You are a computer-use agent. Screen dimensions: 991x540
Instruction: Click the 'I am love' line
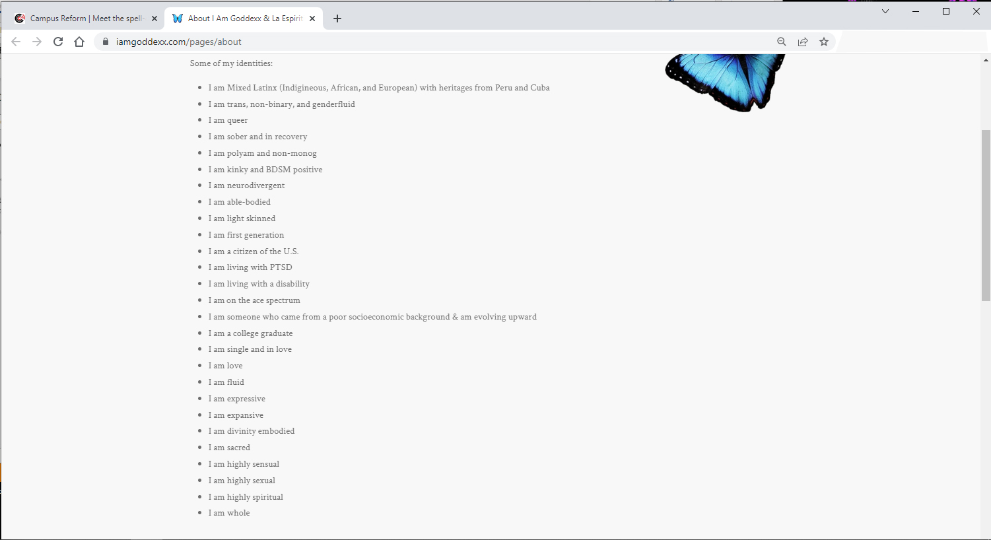[x=226, y=366]
